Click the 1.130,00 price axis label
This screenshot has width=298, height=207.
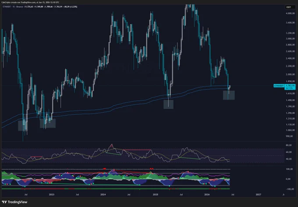pos(290,125)
